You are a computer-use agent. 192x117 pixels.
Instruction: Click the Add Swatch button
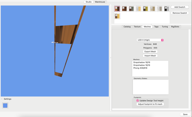point(180,7)
